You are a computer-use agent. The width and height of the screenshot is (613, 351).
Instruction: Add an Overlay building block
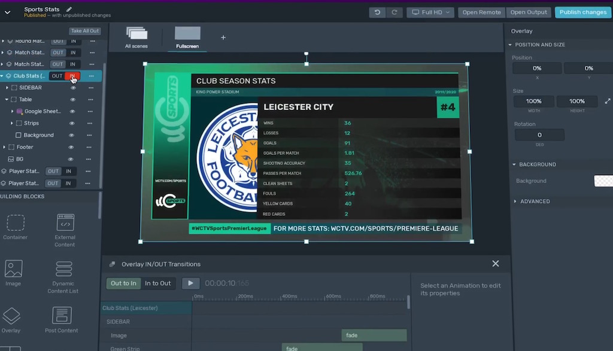pyautogui.click(x=11, y=320)
